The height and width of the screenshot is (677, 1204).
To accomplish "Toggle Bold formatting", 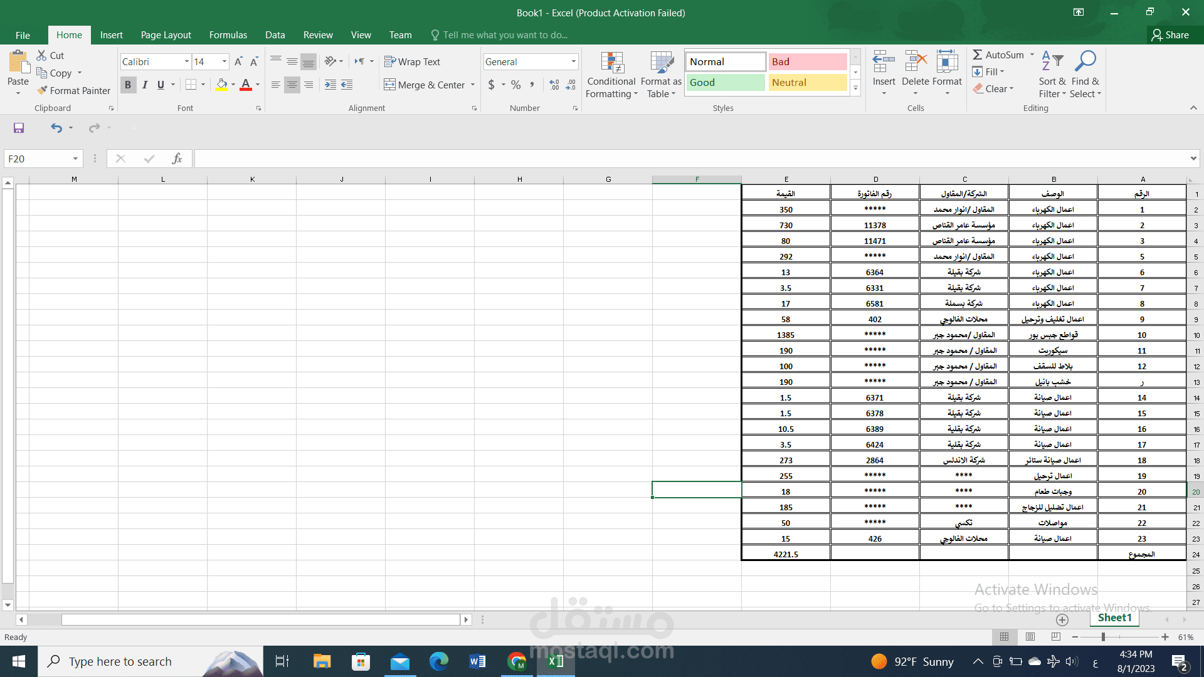I will coord(128,85).
